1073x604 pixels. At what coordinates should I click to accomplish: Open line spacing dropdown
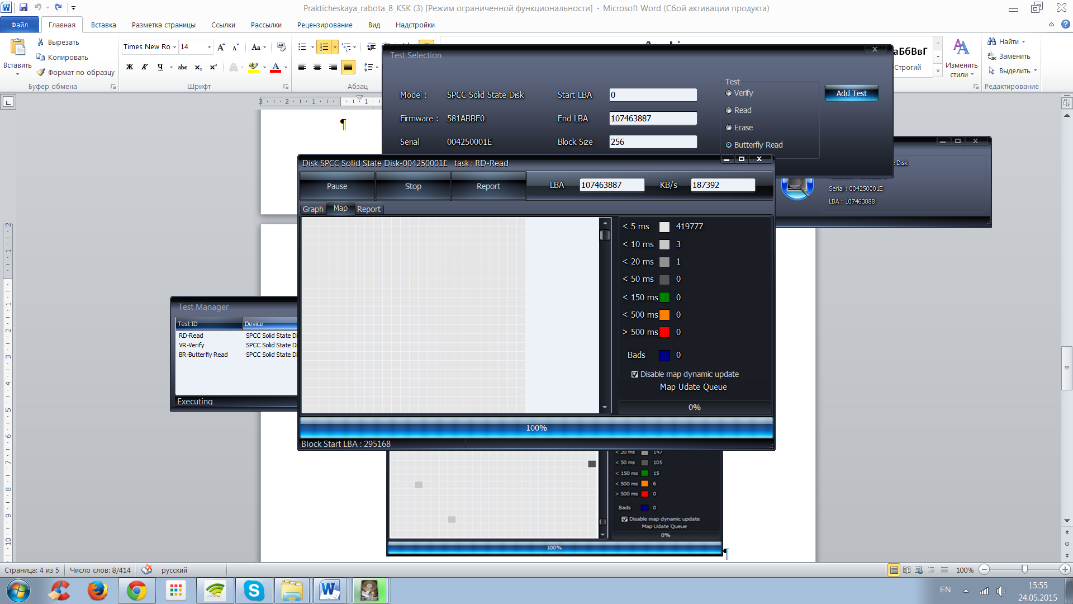(372, 67)
